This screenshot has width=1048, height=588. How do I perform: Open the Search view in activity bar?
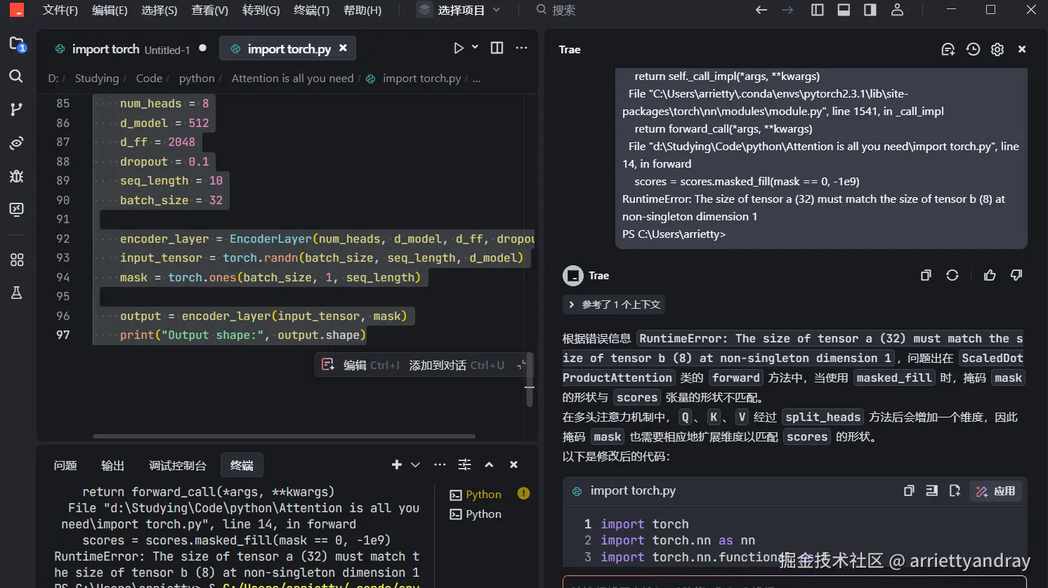(16, 76)
